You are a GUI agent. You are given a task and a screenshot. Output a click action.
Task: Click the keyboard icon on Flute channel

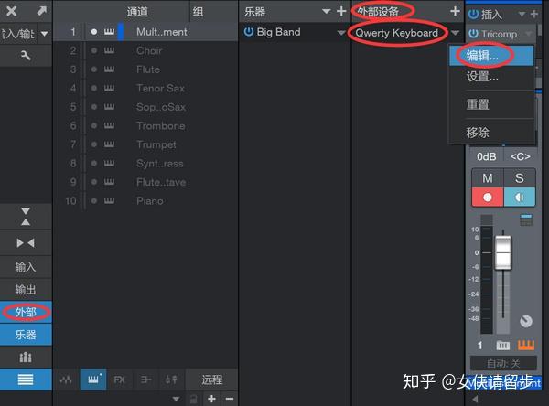pos(109,69)
